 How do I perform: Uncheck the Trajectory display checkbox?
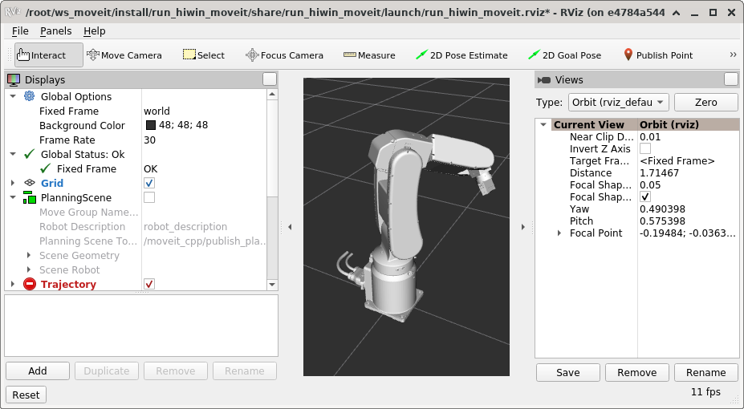pos(149,285)
